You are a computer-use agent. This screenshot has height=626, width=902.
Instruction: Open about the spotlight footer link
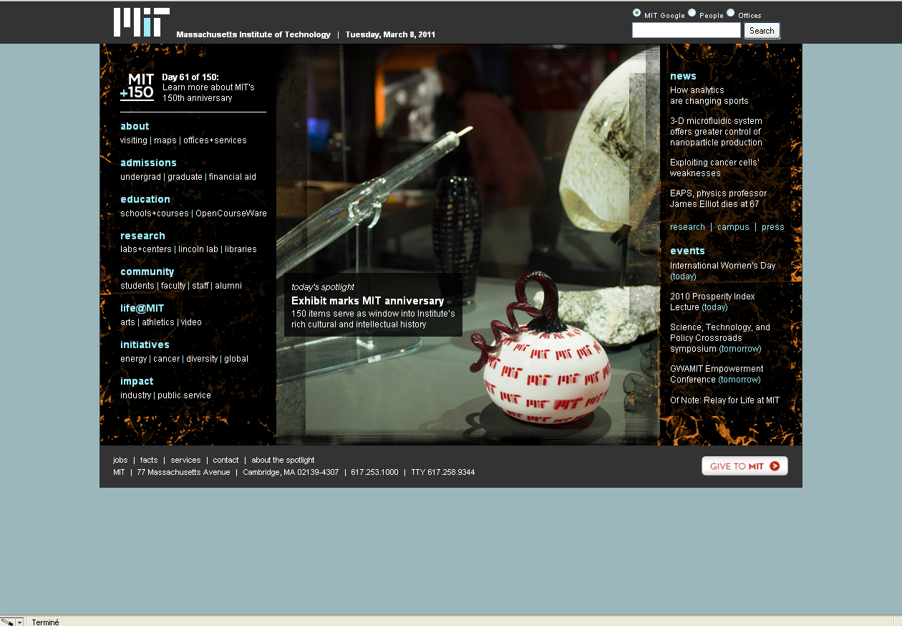283,460
